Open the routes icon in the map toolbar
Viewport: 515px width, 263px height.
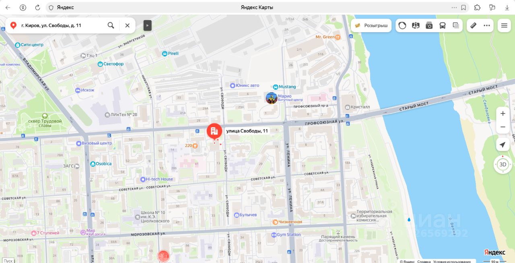416,25
